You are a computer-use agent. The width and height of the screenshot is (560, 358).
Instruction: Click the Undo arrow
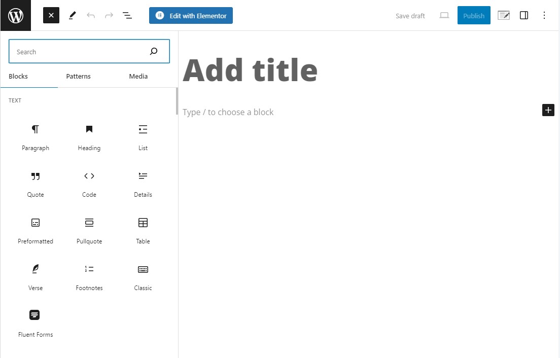[91, 15]
